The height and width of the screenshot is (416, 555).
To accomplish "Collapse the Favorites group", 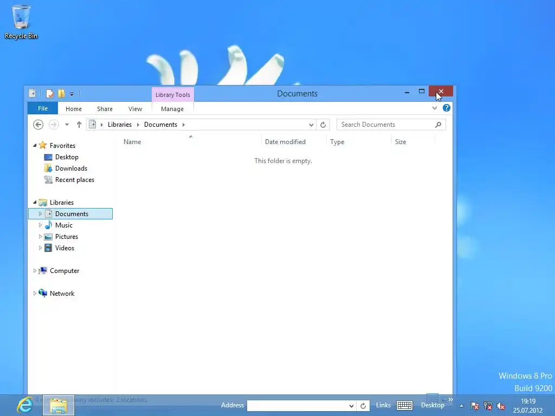I will pos(35,145).
